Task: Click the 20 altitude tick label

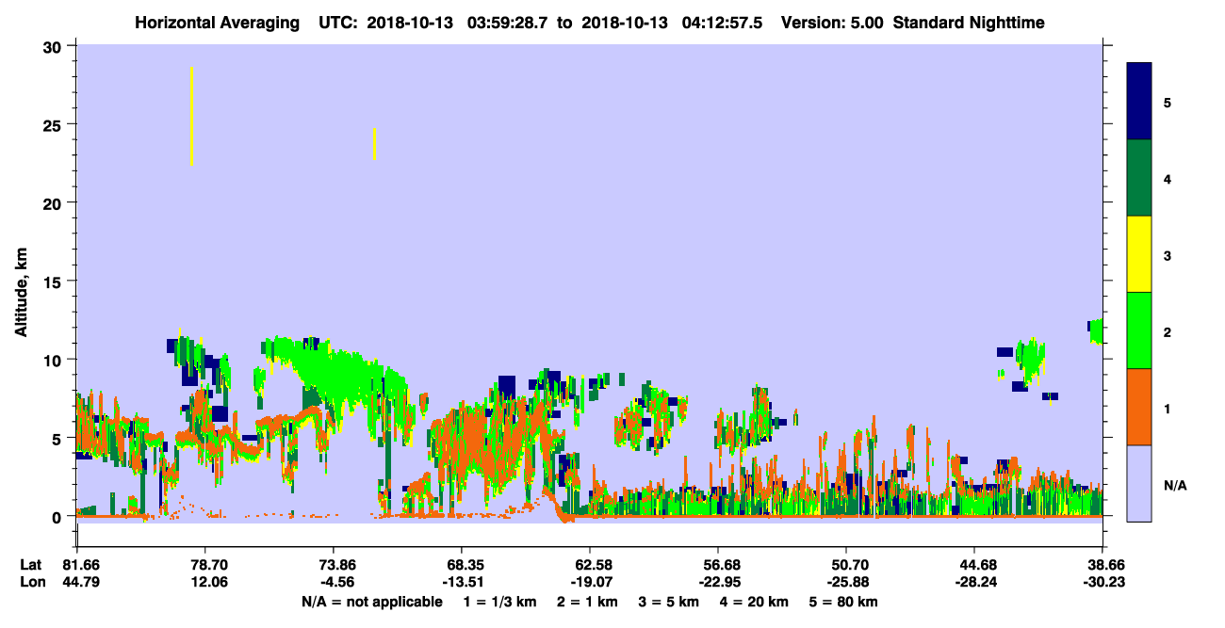Action: 54,202
